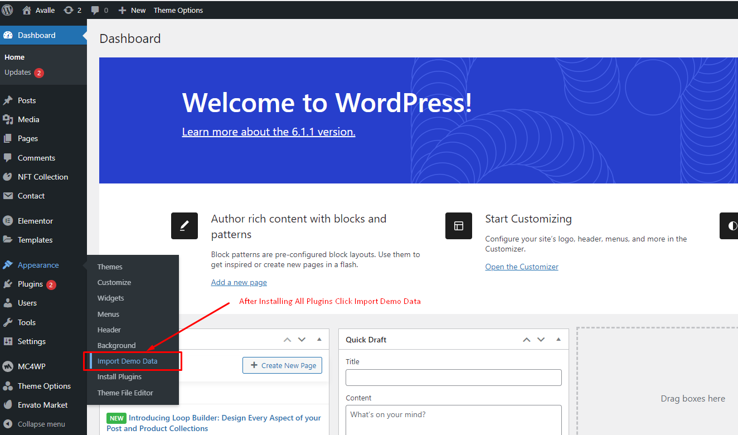Click the WordPress logo in the admin bar
738x435 pixels.
(8, 10)
